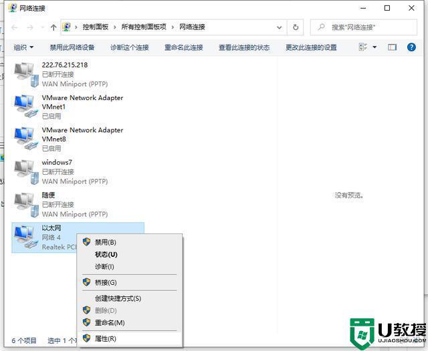This screenshot has height=351, width=428.
Task: Select the VMnet1 adapter icon
Action: 27,106
